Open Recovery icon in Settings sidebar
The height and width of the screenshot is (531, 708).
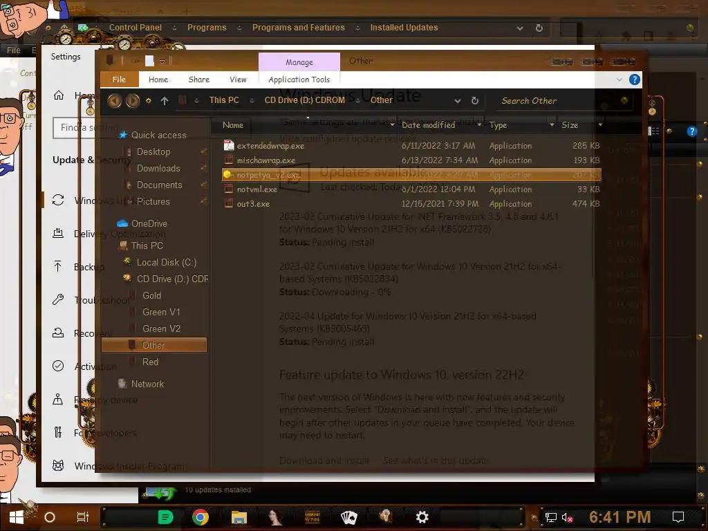pos(58,333)
